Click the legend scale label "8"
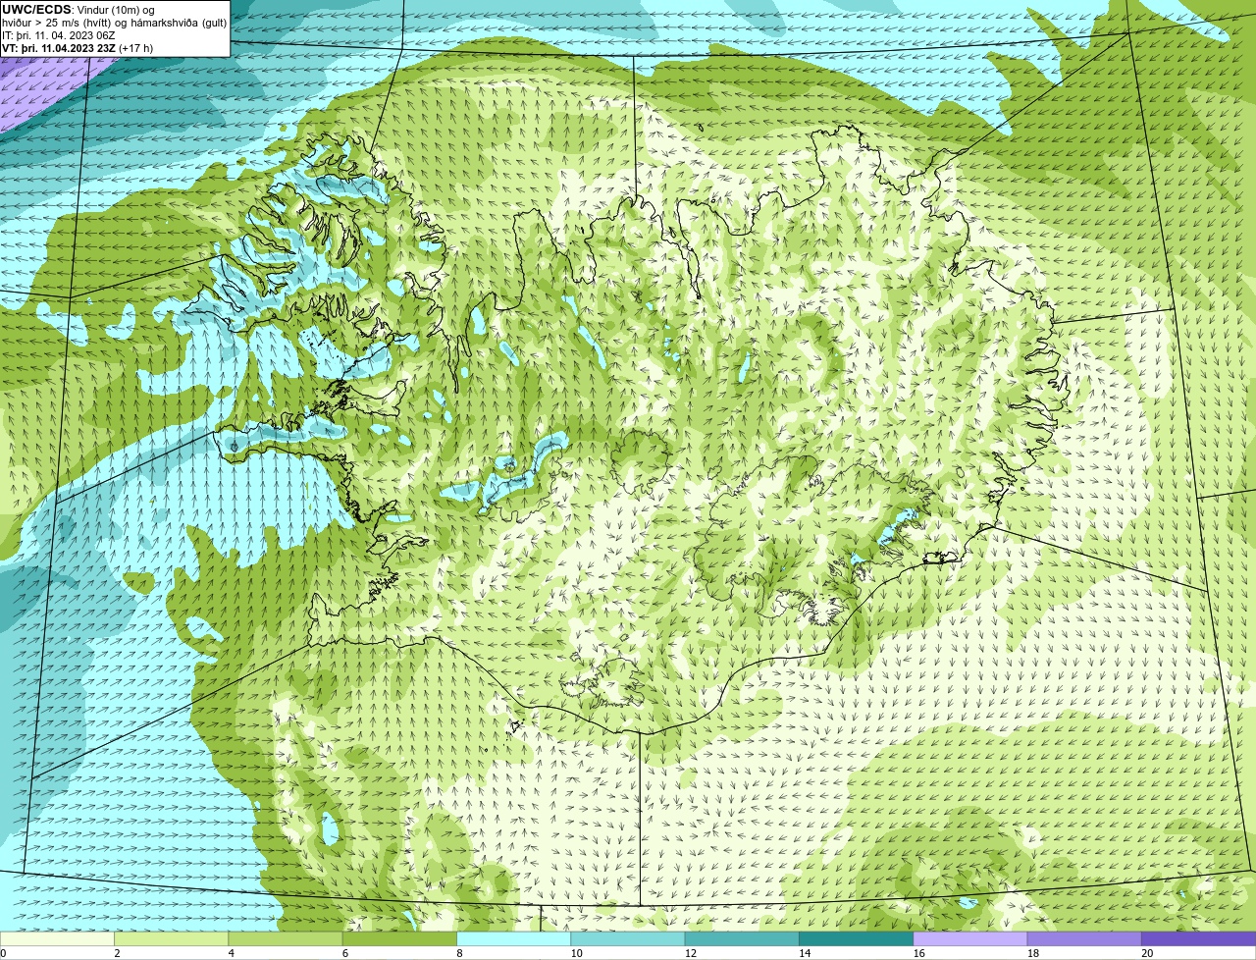 459,953
